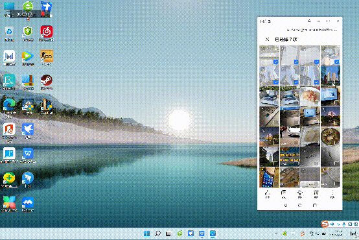Pin the phone mirror window with the pin icon
Image resolution: width=359 pixels, height=240 pixels.
pos(309,21)
